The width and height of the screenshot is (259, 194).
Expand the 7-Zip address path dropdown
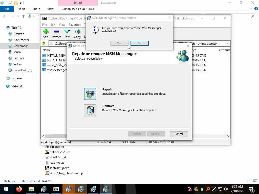[x=228, y=44]
